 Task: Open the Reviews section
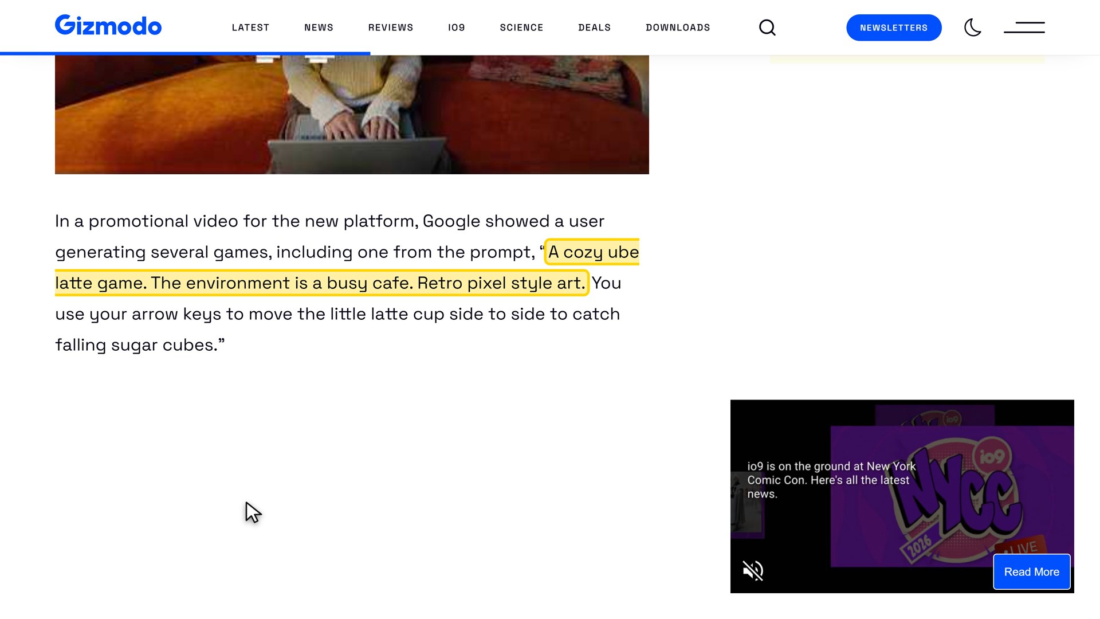point(391,28)
